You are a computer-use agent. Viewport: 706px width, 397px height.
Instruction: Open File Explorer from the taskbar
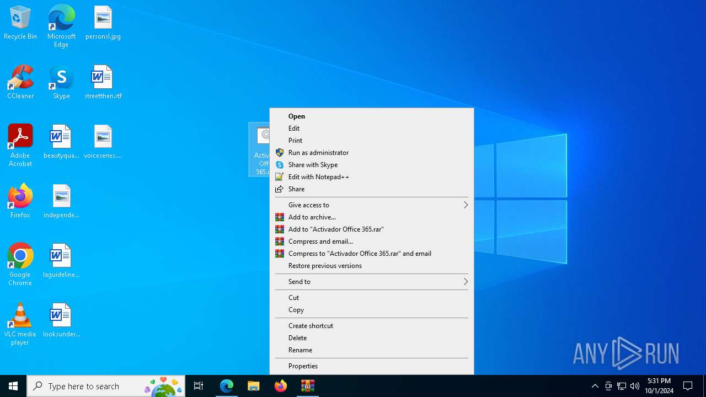tap(254, 386)
